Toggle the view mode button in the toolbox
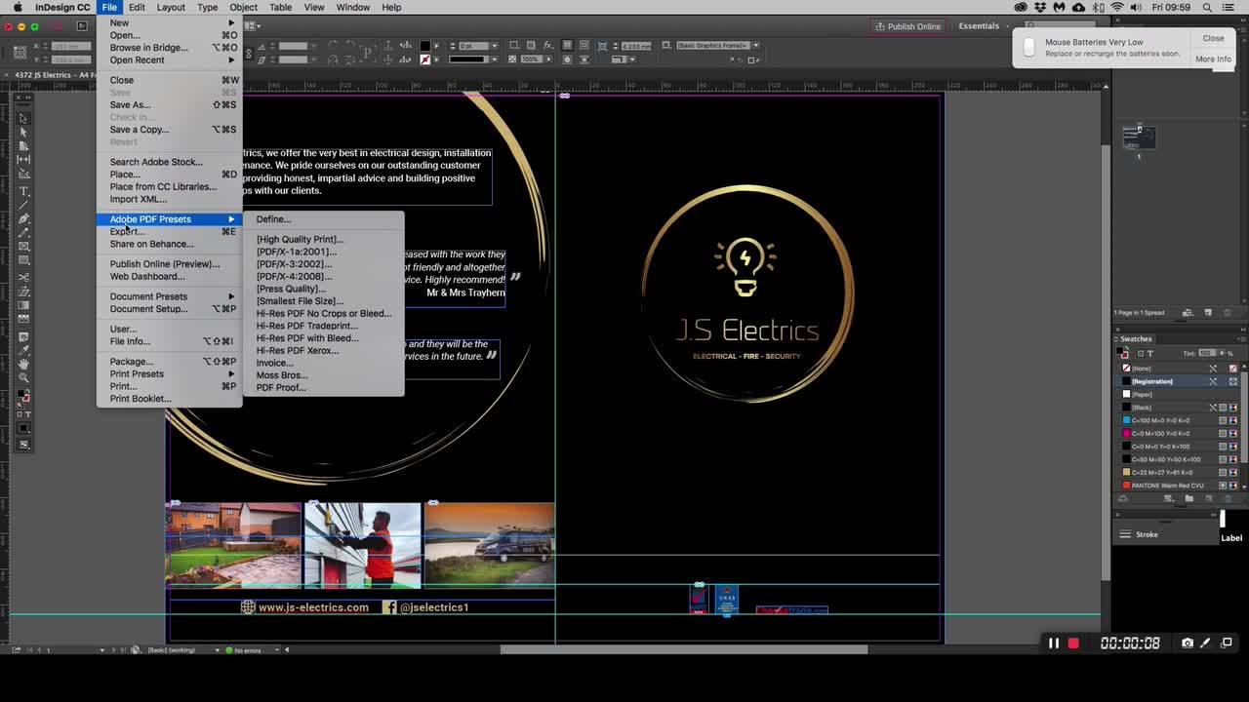 coord(24,445)
